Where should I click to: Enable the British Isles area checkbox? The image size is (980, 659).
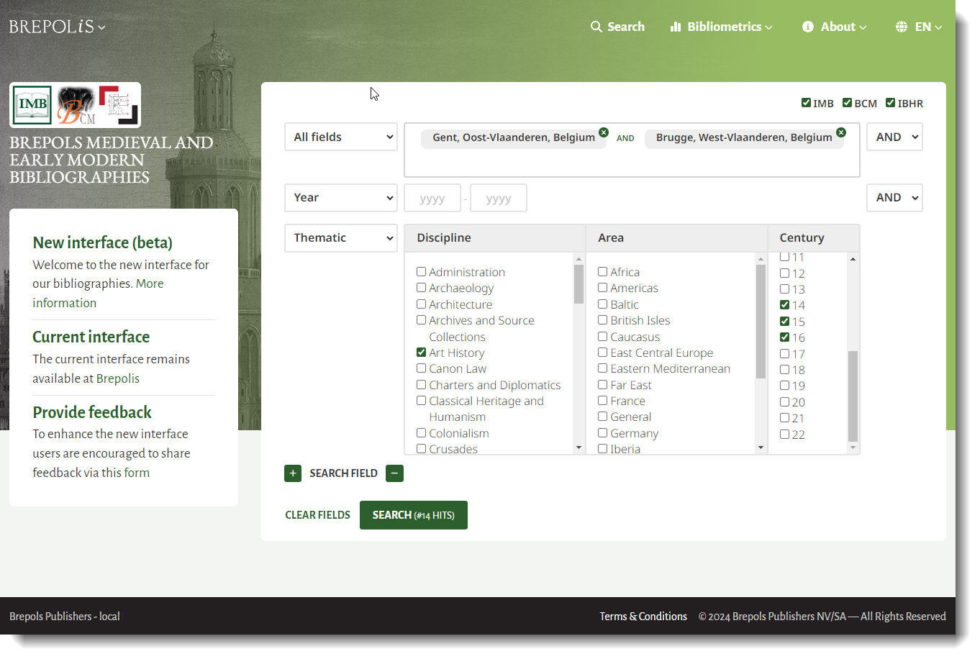point(602,319)
